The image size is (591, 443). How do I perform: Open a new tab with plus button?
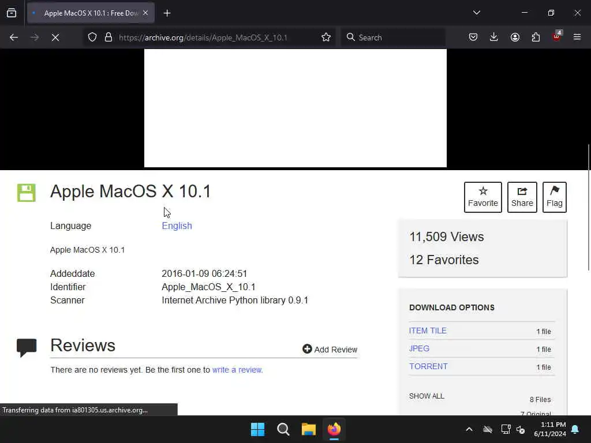click(x=167, y=13)
